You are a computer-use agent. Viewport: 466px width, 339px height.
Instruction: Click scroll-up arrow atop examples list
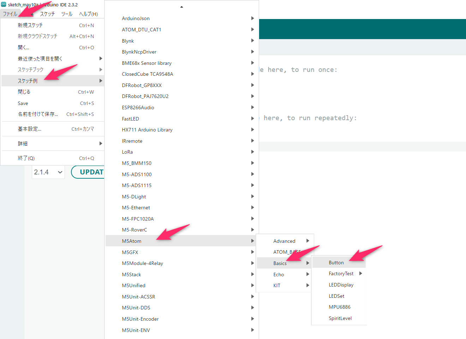point(181,7)
